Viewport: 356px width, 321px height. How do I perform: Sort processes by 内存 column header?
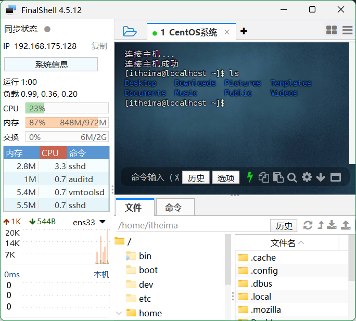[x=22, y=153]
